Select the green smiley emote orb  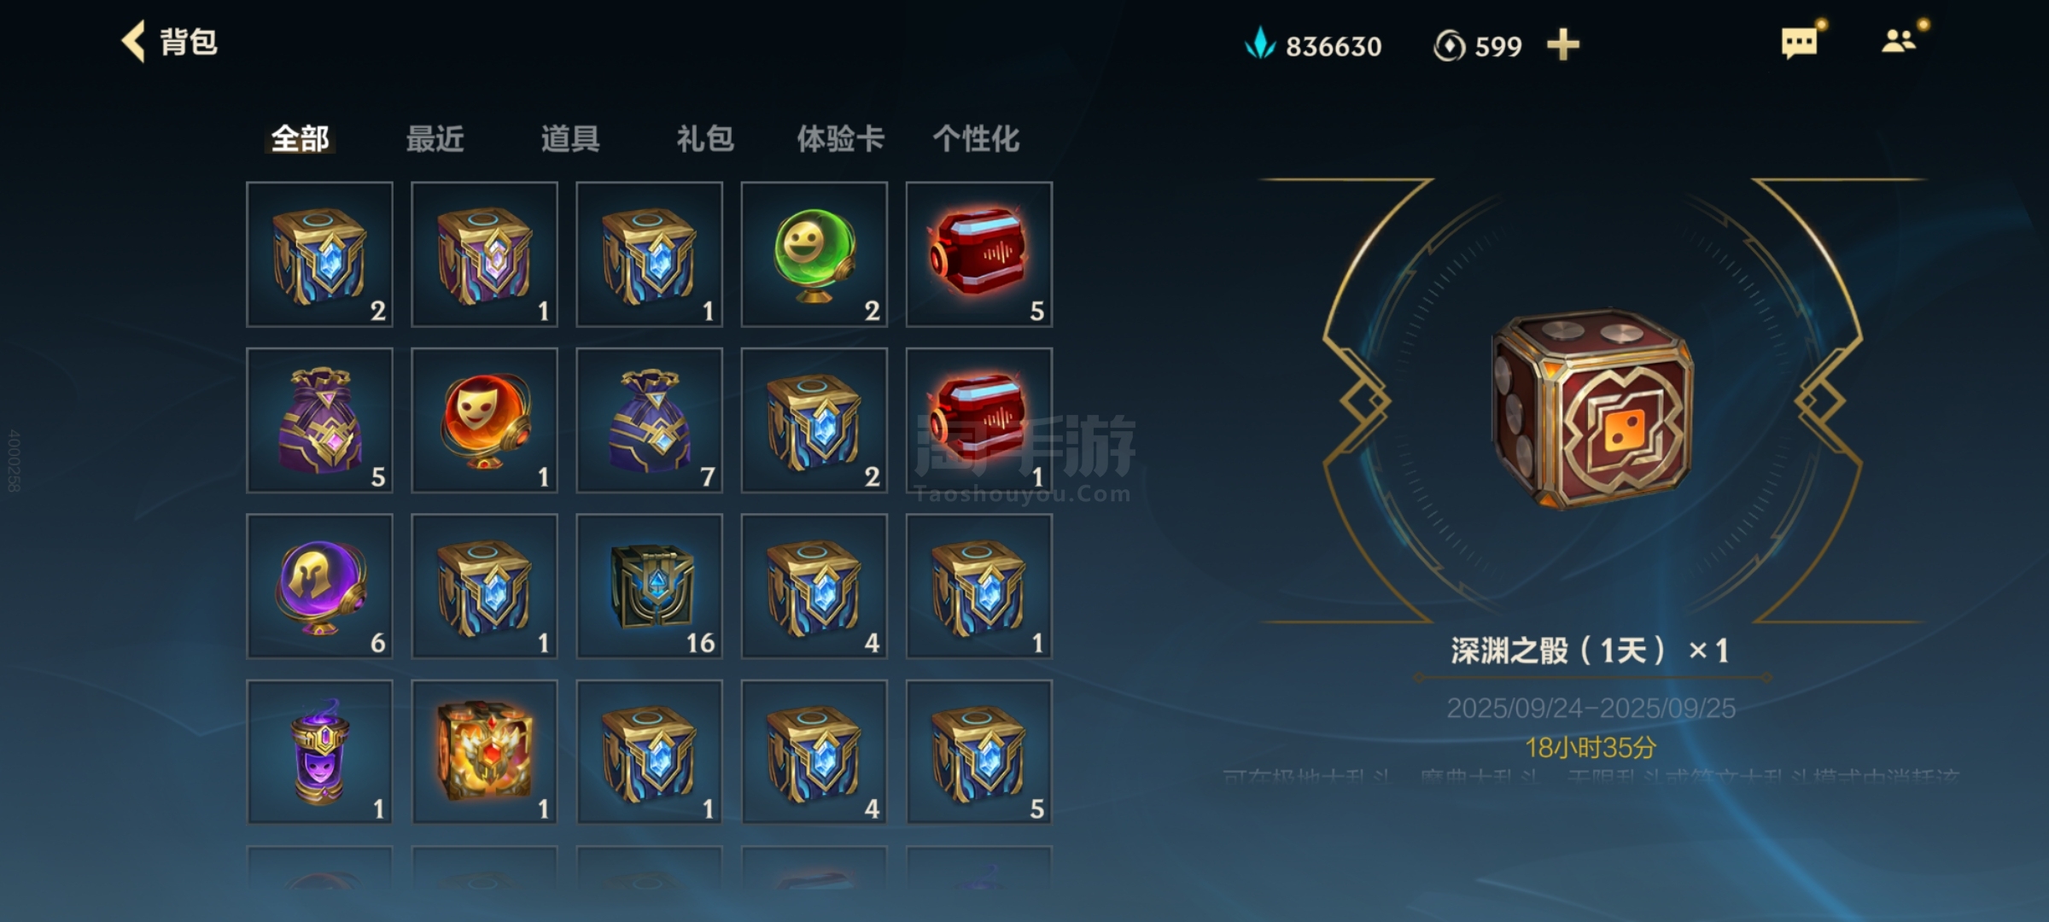click(x=814, y=254)
